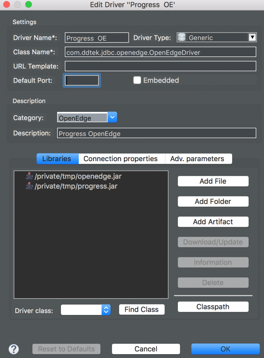Switch to Adv. parameters tab
264x358 pixels.
(x=199, y=159)
